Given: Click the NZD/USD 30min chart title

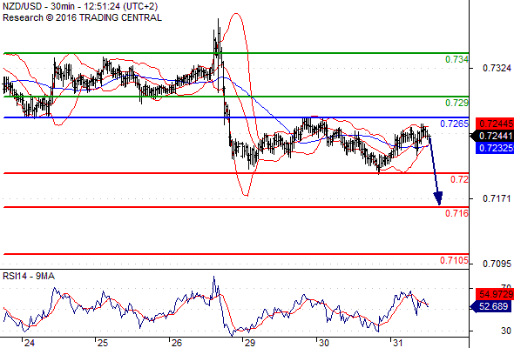Looking at the screenshot, I should (80, 6).
